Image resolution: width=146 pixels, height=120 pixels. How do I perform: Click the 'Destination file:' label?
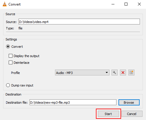click(x=17, y=103)
